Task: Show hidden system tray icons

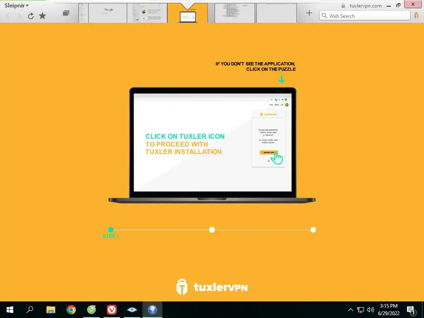Action: pyautogui.click(x=350, y=310)
